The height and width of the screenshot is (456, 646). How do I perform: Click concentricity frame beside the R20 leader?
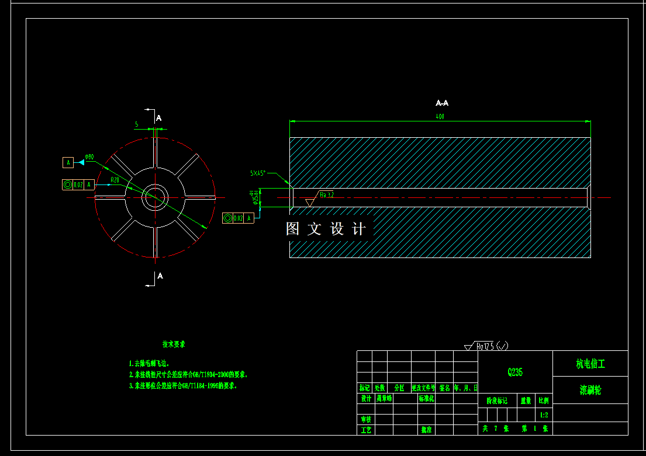pyautogui.click(x=78, y=185)
